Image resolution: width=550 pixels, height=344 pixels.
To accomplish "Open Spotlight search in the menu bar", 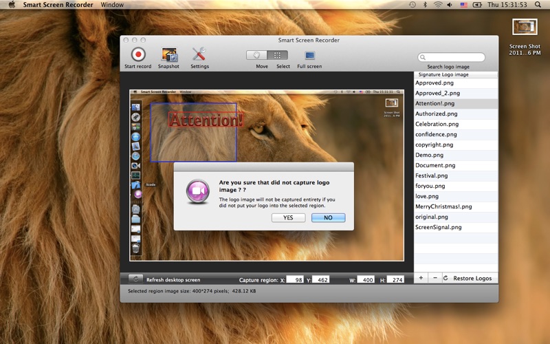I will [537, 5].
